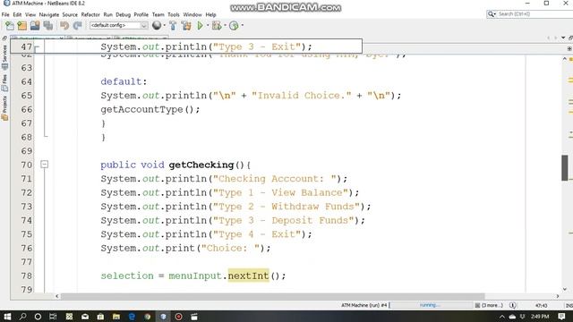Image resolution: width=573 pixels, height=322 pixels.
Task: Open Microsoft Edge from the taskbar
Action: (x=132, y=317)
